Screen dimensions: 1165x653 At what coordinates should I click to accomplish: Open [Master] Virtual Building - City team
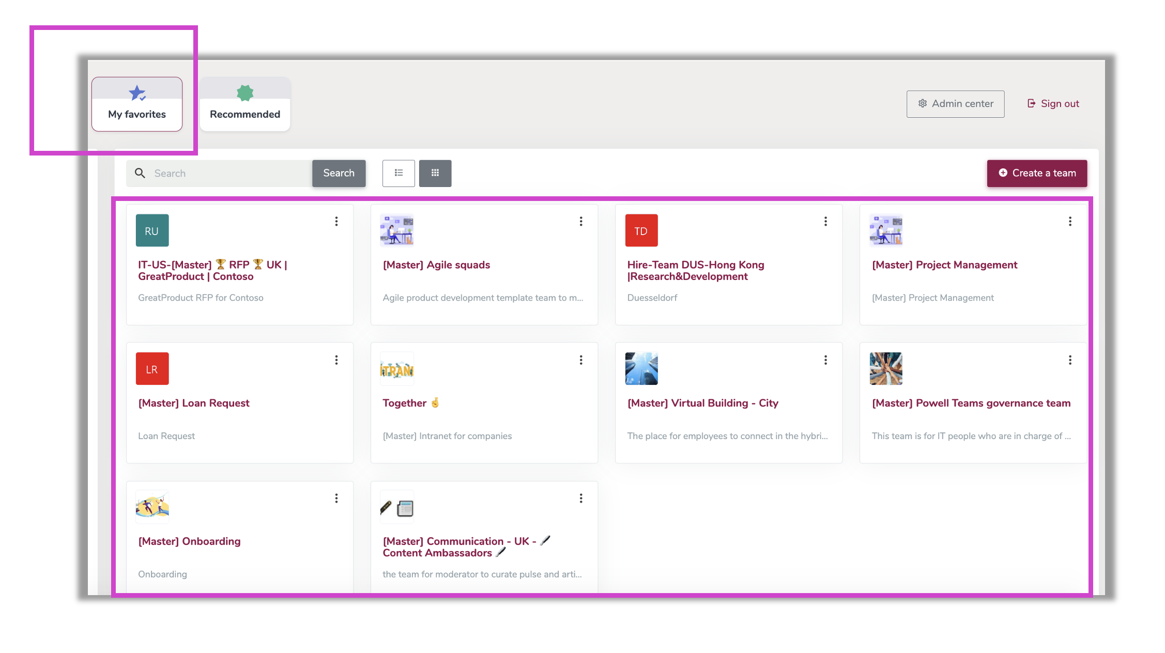(x=702, y=403)
